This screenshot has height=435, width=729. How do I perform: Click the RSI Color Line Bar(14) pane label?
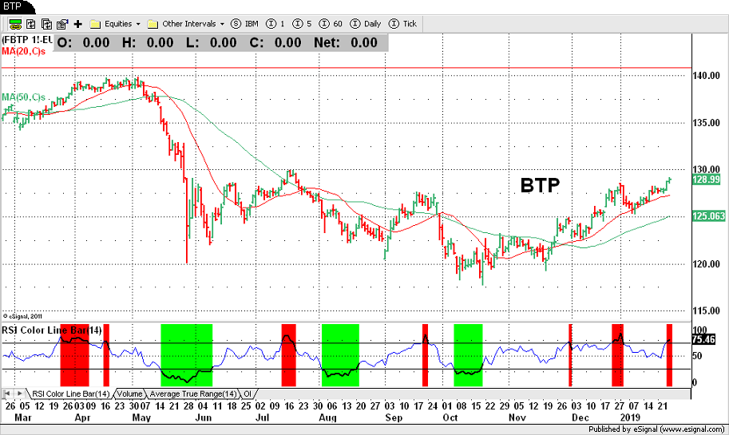[x=52, y=330]
